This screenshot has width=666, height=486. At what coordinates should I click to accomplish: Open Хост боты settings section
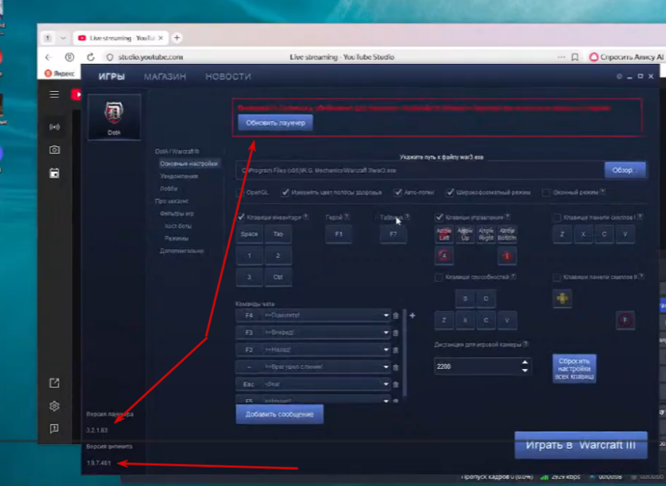tap(178, 226)
